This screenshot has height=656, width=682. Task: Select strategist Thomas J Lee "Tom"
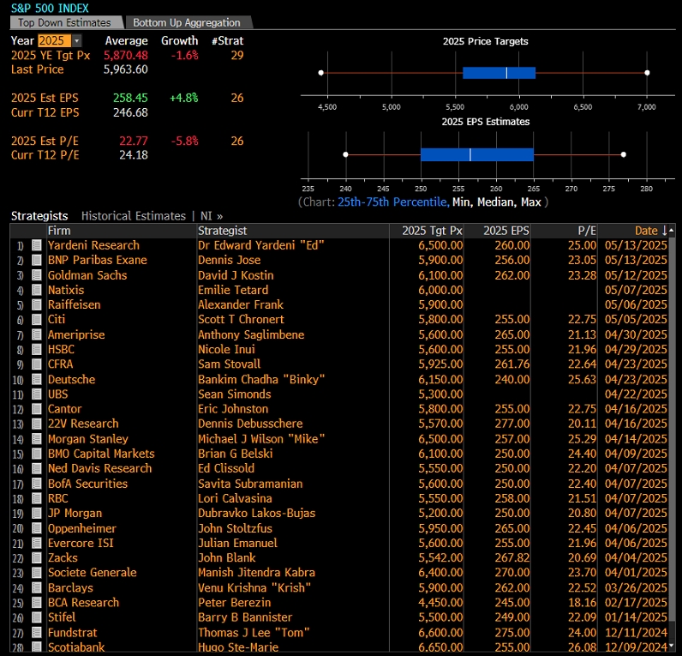[x=254, y=633]
